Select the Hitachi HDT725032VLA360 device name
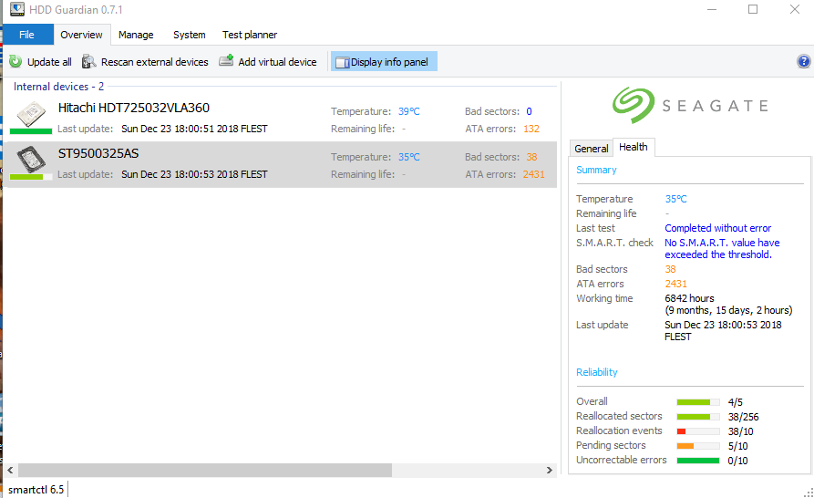The height and width of the screenshot is (498, 814). (x=134, y=108)
